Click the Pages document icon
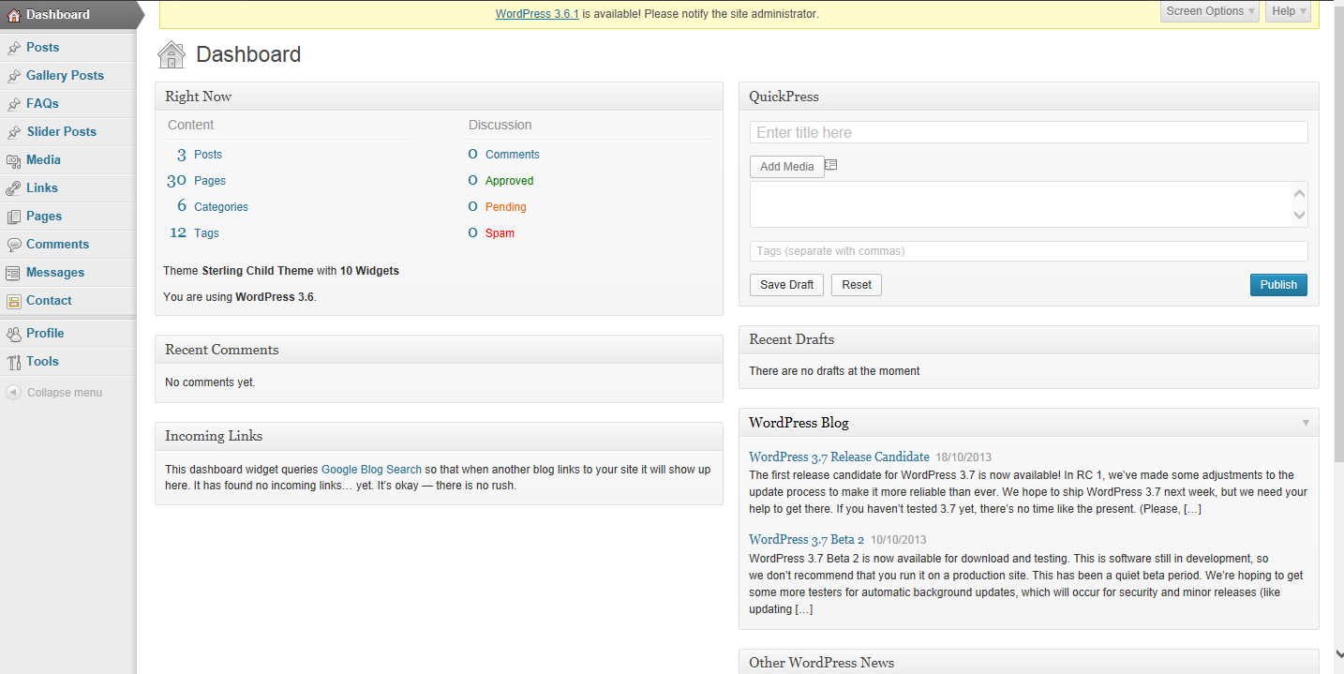Image resolution: width=1344 pixels, height=674 pixels. pyautogui.click(x=13, y=217)
